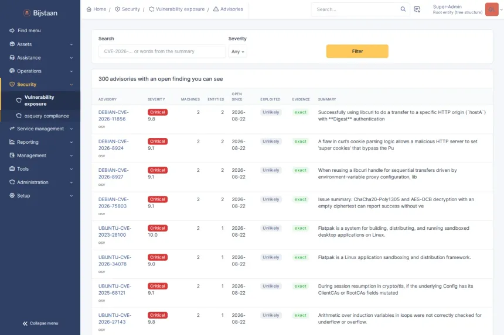Image resolution: width=504 pixels, height=335 pixels.
Task: Open advisory DEBIAN-CVE-2026-8927
Action: click(114, 174)
